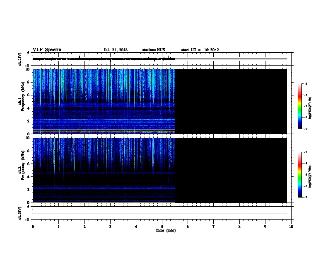328x254 pixels.
Task: Click the "station=HUS" header label
Action: 154,50
